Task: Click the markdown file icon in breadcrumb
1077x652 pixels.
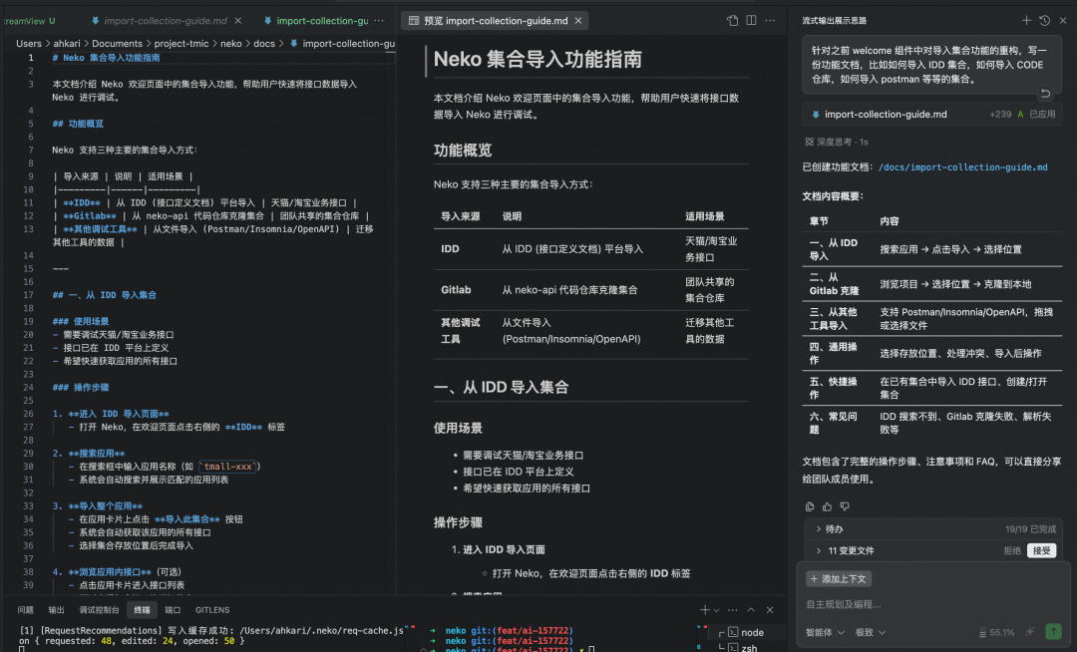Action: pos(294,43)
